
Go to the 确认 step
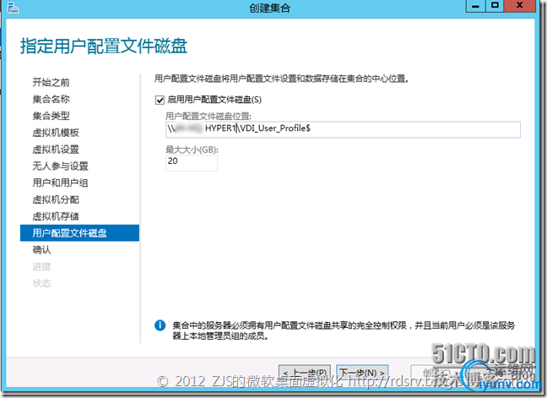coord(41,250)
